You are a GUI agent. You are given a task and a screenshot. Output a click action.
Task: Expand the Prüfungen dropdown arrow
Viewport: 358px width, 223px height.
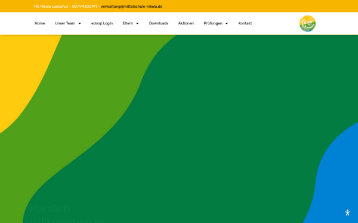[227, 23]
